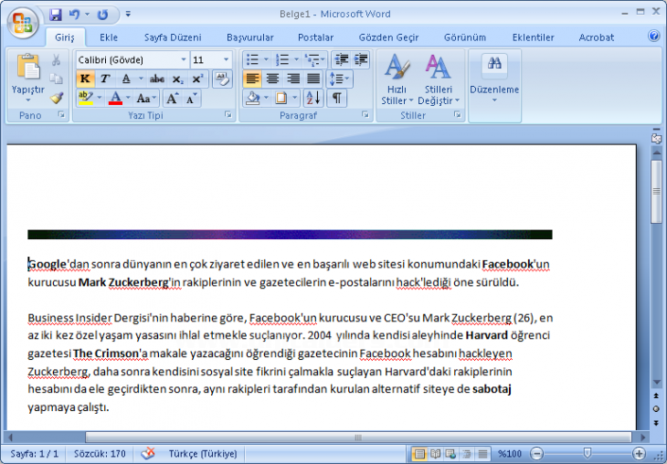Open line spacing dropdown

pyautogui.click(x=339, y=79)
